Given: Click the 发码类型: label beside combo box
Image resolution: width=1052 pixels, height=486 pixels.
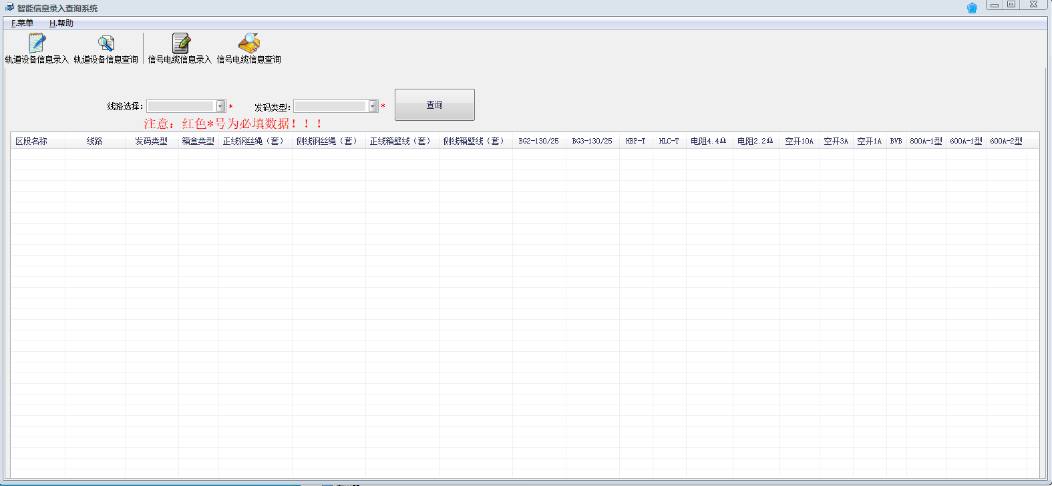Looking at the screenshot, I should click(x=272, y=107).
